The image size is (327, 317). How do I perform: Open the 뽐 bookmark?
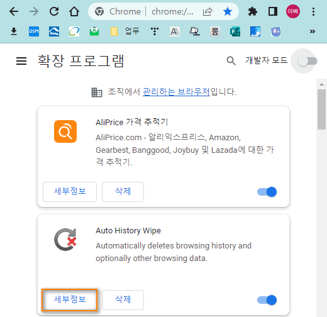[x=215, y=31]
